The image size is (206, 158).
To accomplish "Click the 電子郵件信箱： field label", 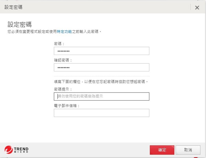I will point(67,106).
